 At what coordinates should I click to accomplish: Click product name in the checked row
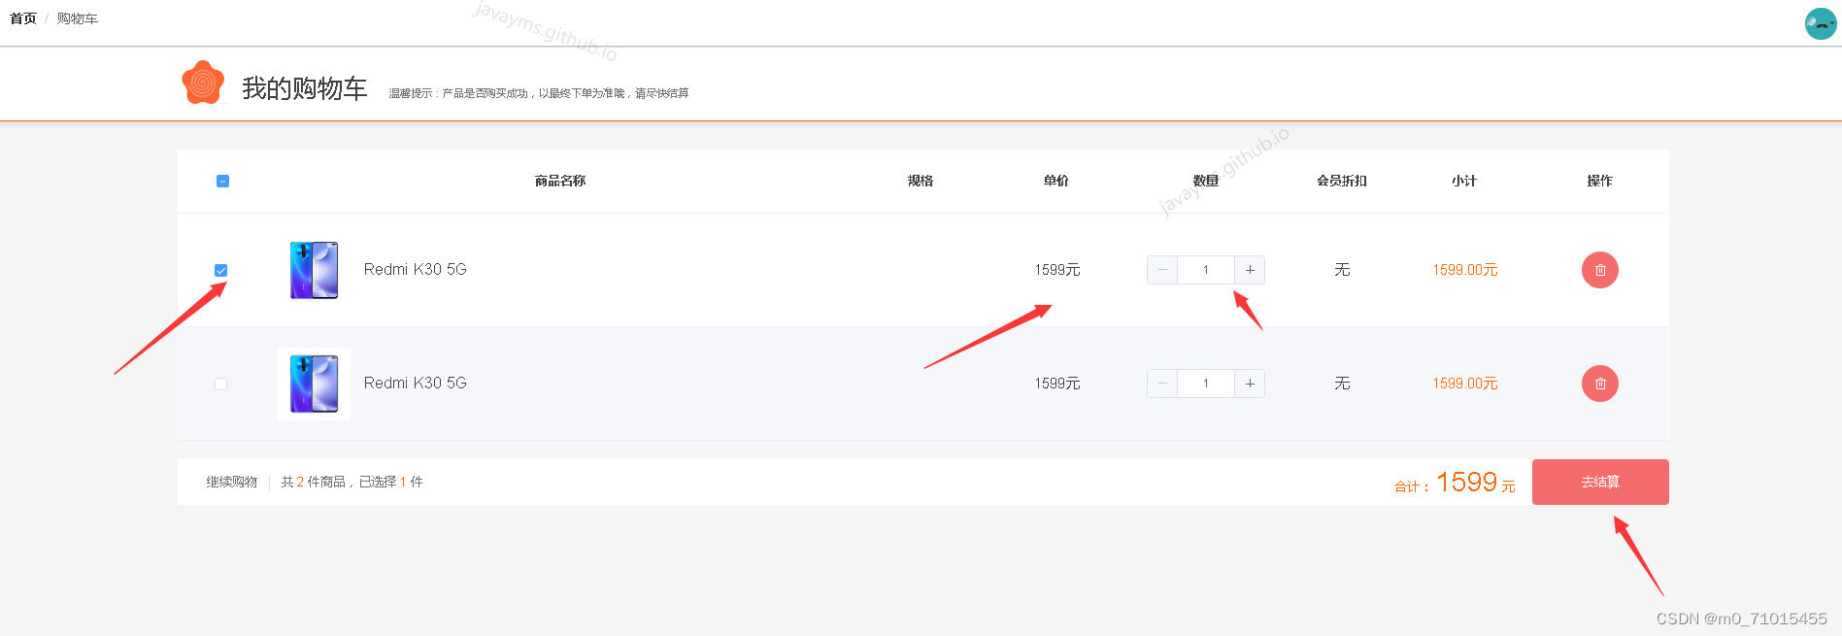415,269
